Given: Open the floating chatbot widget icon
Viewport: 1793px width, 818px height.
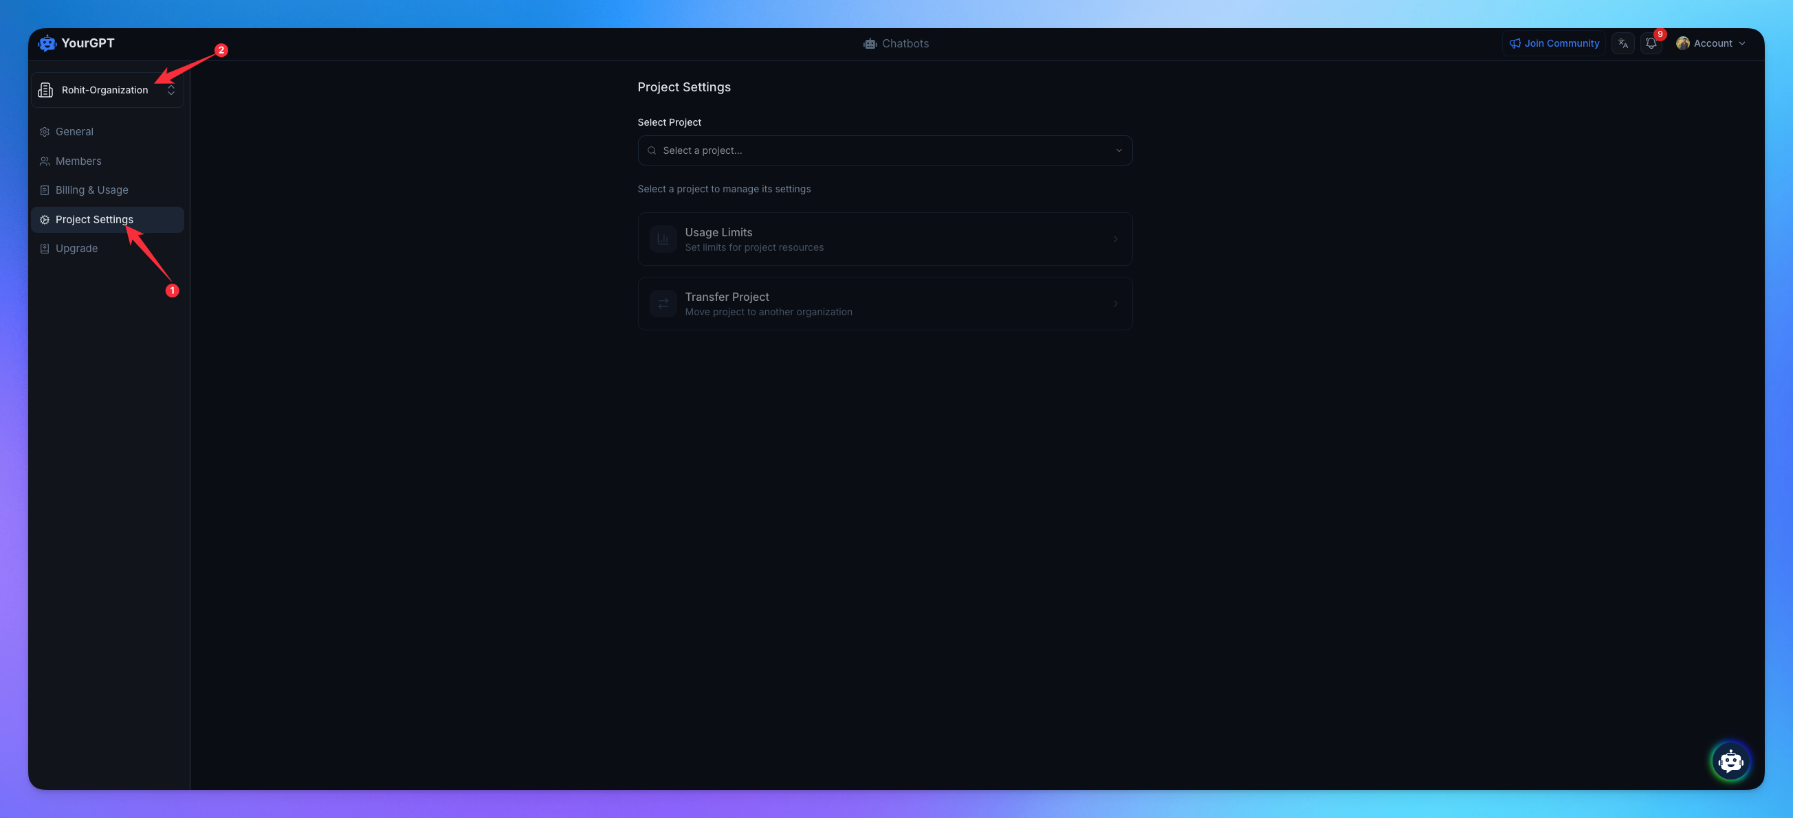Looking at the screenshot, I should (x=1730, y=761).
